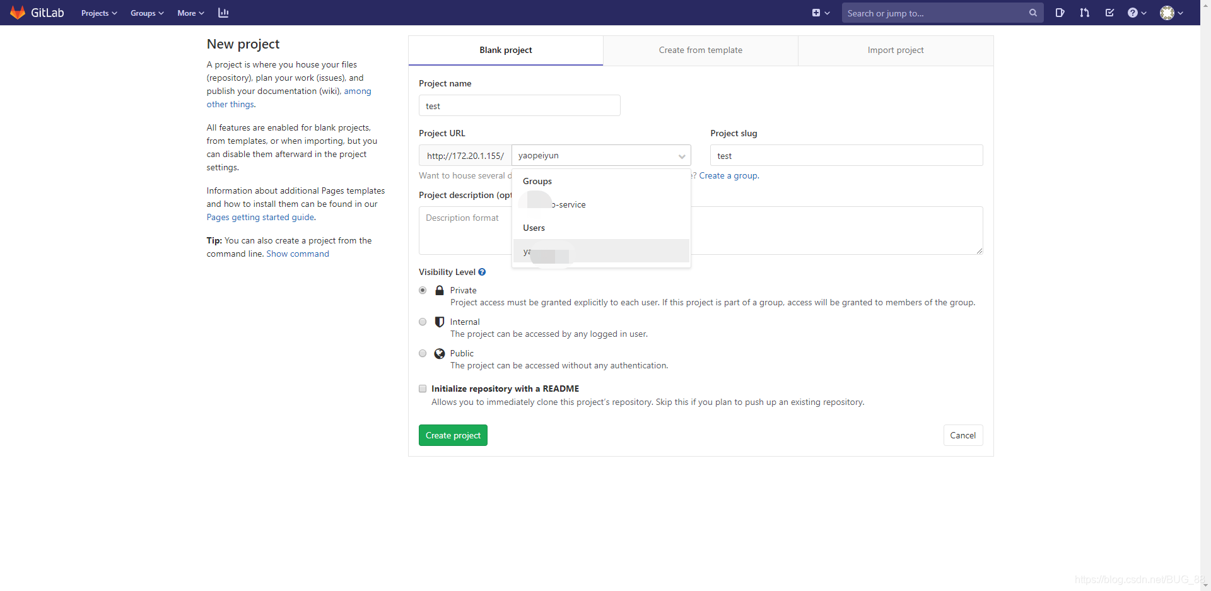Image resolution: width=1211 pixels, height=591 pixels.
Task: Expand the Groups navbar dropdown
Action: pos(147,13)
